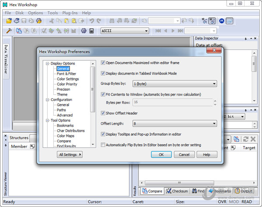Click the Save floppy disk icon
This screenshot has height=207, width=262.
24,21
